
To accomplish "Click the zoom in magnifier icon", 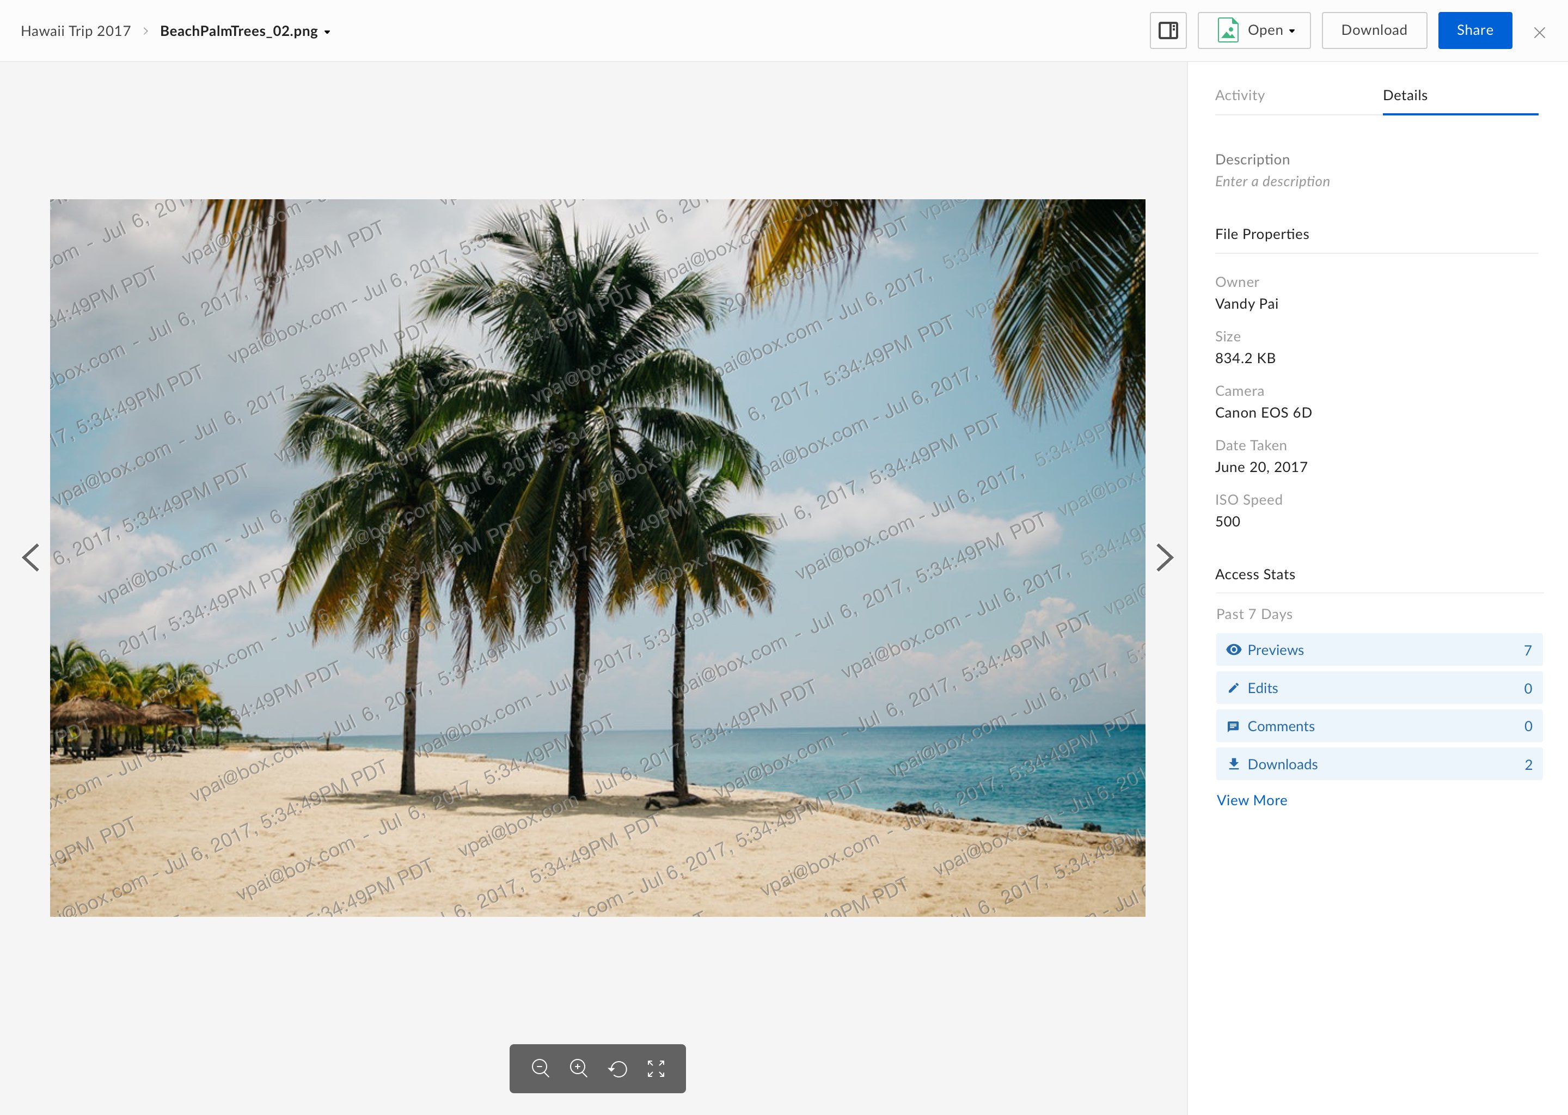I will click(x=579, y=1068).
